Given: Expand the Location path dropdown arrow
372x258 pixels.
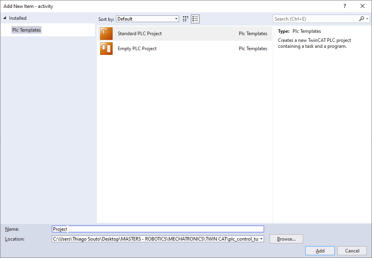Looking at the screenshot, I should click(x=261, y=239).
